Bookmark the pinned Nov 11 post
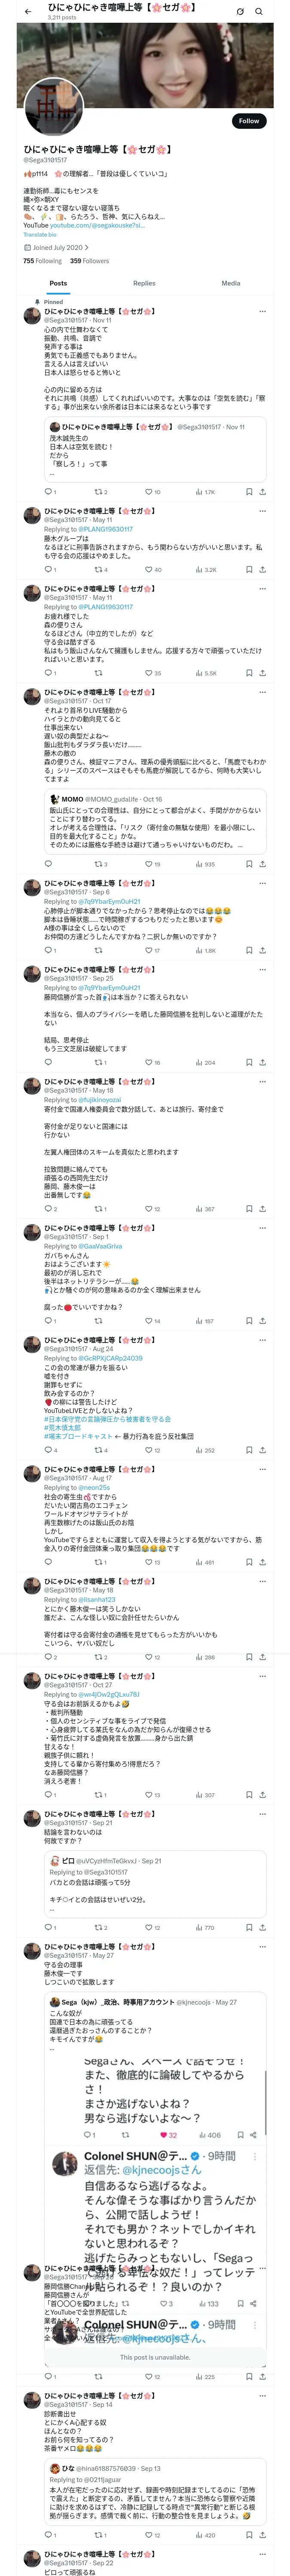Screen dimensions: 290x2576 coord(249,492)
